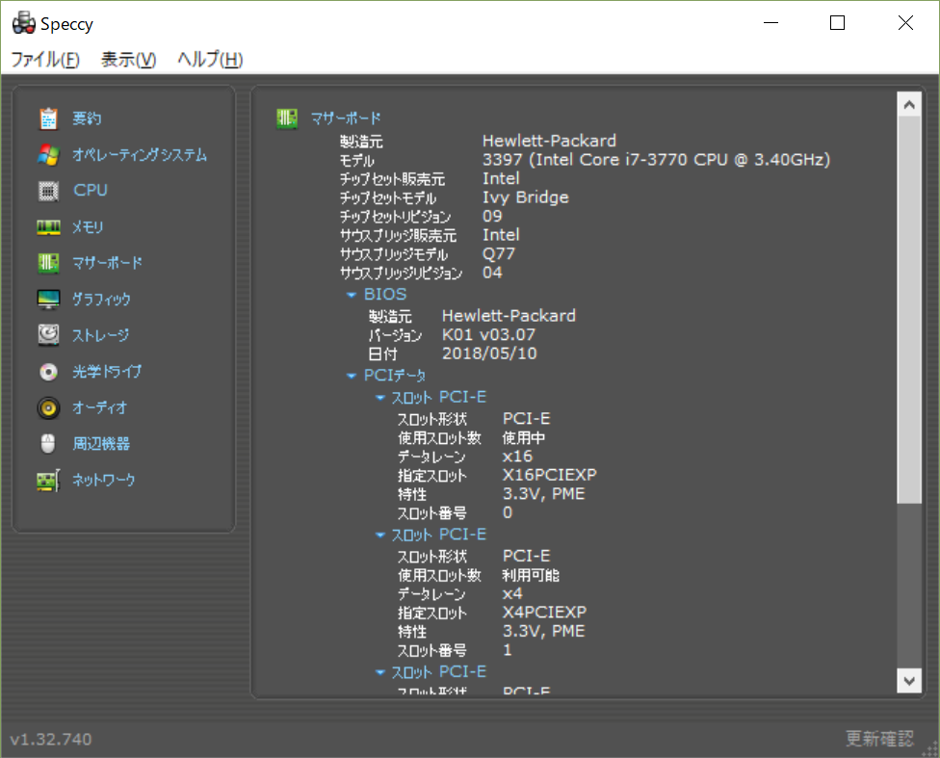Click the 要約 clipboard icon
This screenshot has height=758, width=940.
[x=48, y=118]
